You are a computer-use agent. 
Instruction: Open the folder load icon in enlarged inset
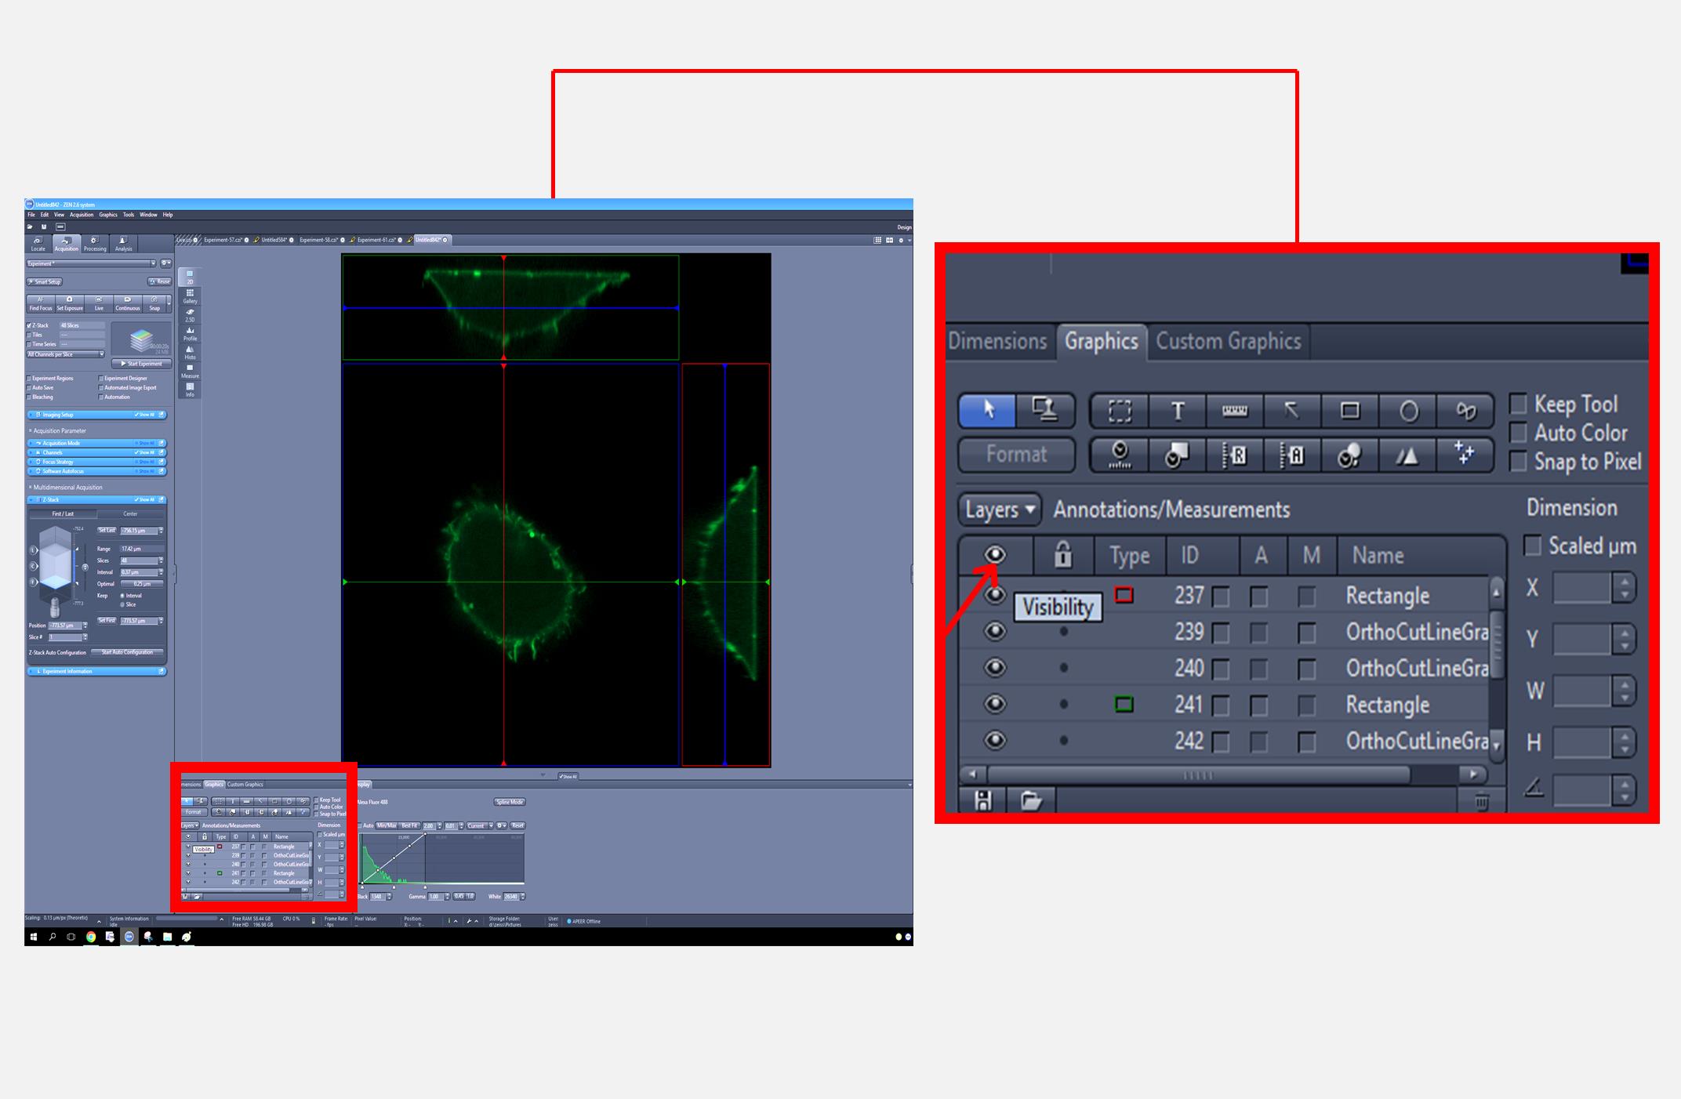1030,800
